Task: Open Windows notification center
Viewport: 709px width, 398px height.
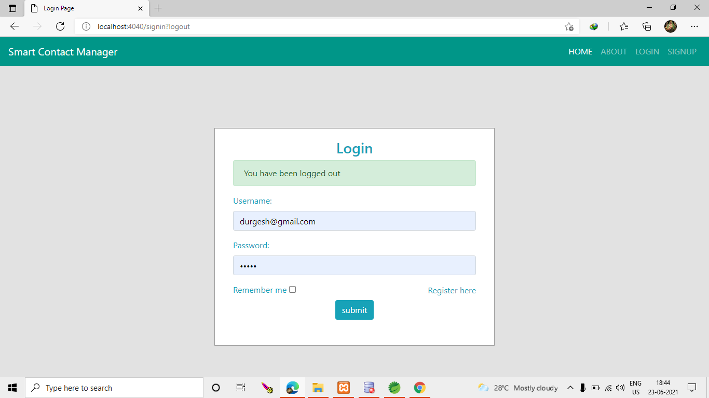Action: (x=691, y=387)
